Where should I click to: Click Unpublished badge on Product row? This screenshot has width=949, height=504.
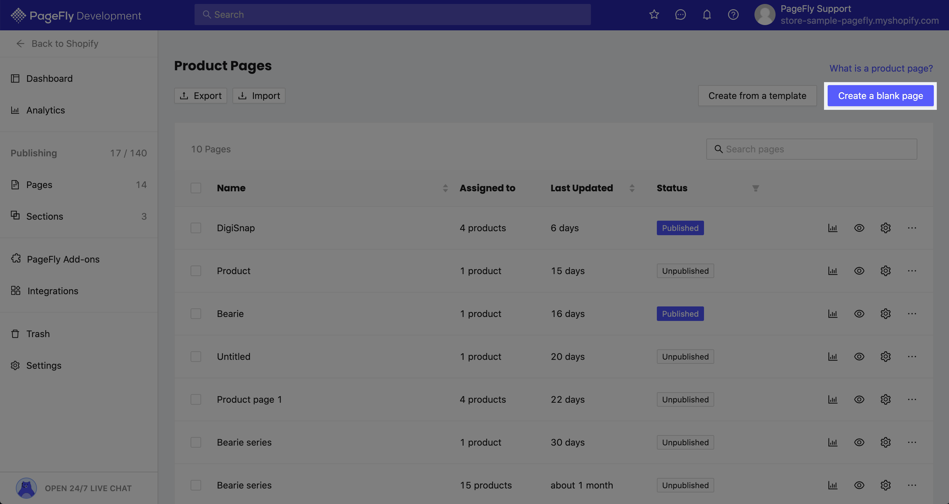pos(685,271)
